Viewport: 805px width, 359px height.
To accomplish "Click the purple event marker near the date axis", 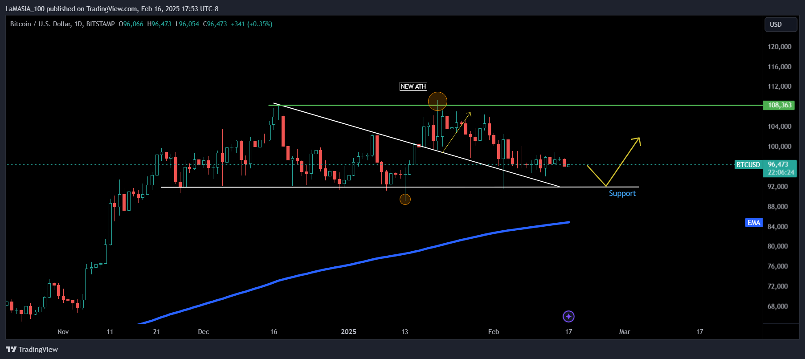I will pos(568,316).
